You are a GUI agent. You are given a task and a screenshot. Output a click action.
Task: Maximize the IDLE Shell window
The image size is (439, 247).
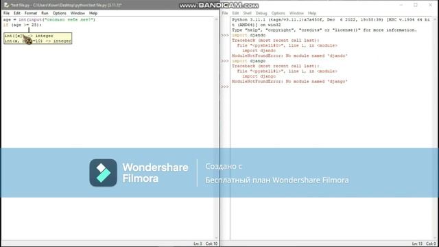pos(416,5)
